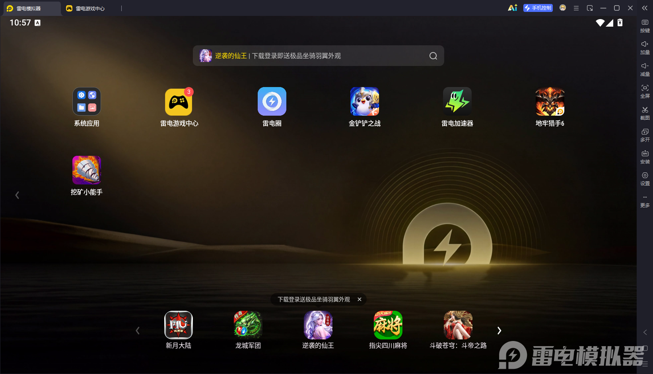653x374 pixels.
Task: Open 雷电加速器 app
Action: point(457,102)
